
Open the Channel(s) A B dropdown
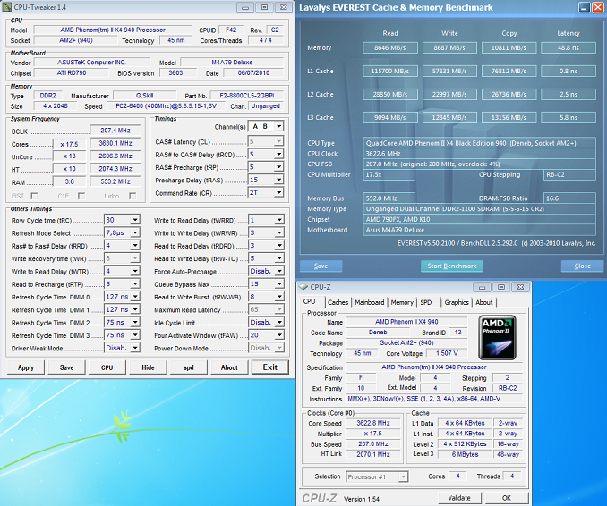click(x=278, y=126)
